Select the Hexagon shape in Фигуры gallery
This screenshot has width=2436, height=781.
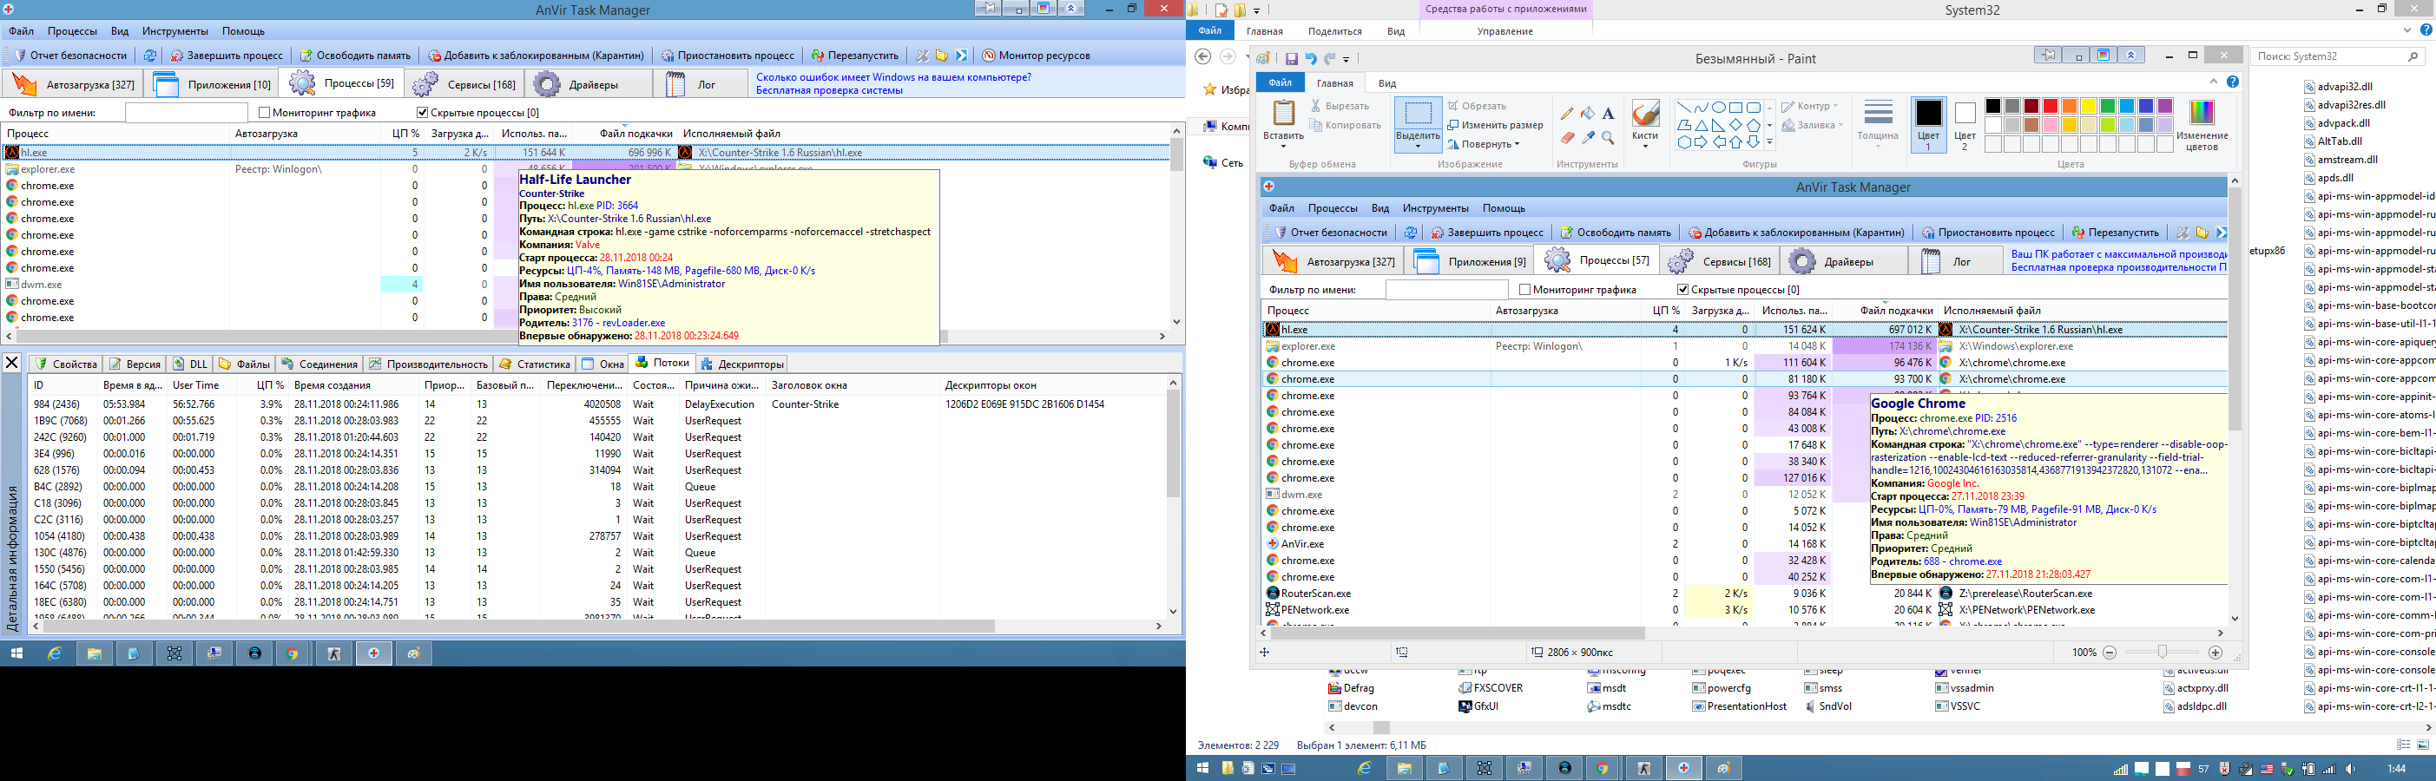[1684, 143]
